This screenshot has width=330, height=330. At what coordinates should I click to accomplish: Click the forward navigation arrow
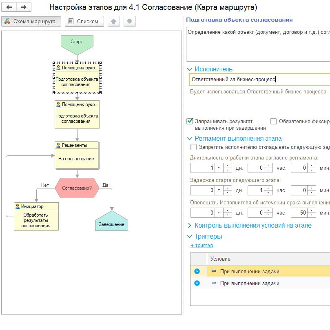click(x=24, y=7)
